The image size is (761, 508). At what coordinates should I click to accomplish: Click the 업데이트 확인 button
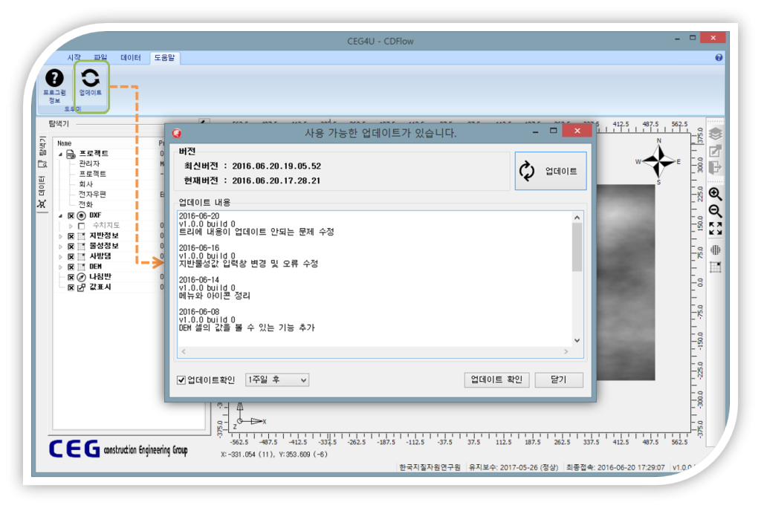point(496,380)
